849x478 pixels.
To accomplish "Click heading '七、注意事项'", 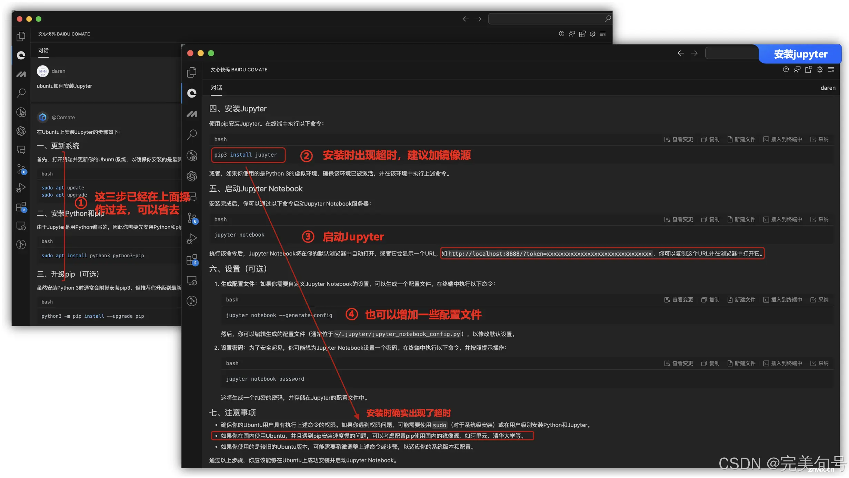I will (232, 413).
